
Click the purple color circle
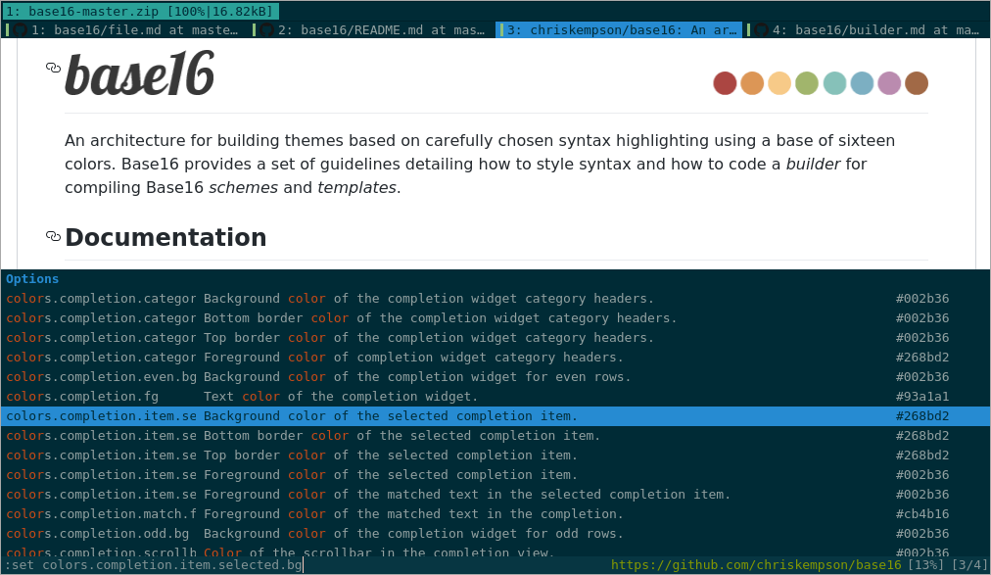(889, 83)
